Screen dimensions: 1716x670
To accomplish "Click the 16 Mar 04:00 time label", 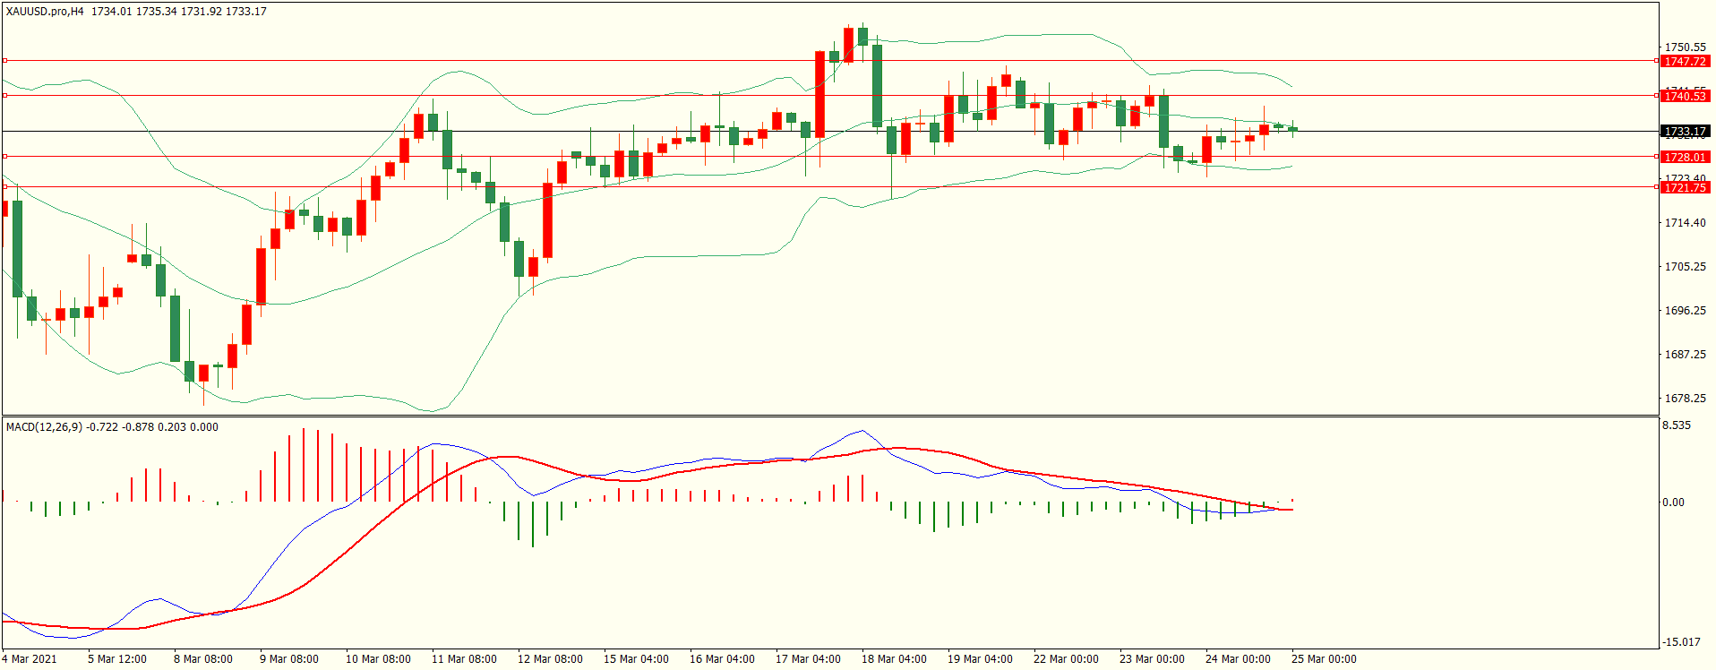I will point(722,659).
